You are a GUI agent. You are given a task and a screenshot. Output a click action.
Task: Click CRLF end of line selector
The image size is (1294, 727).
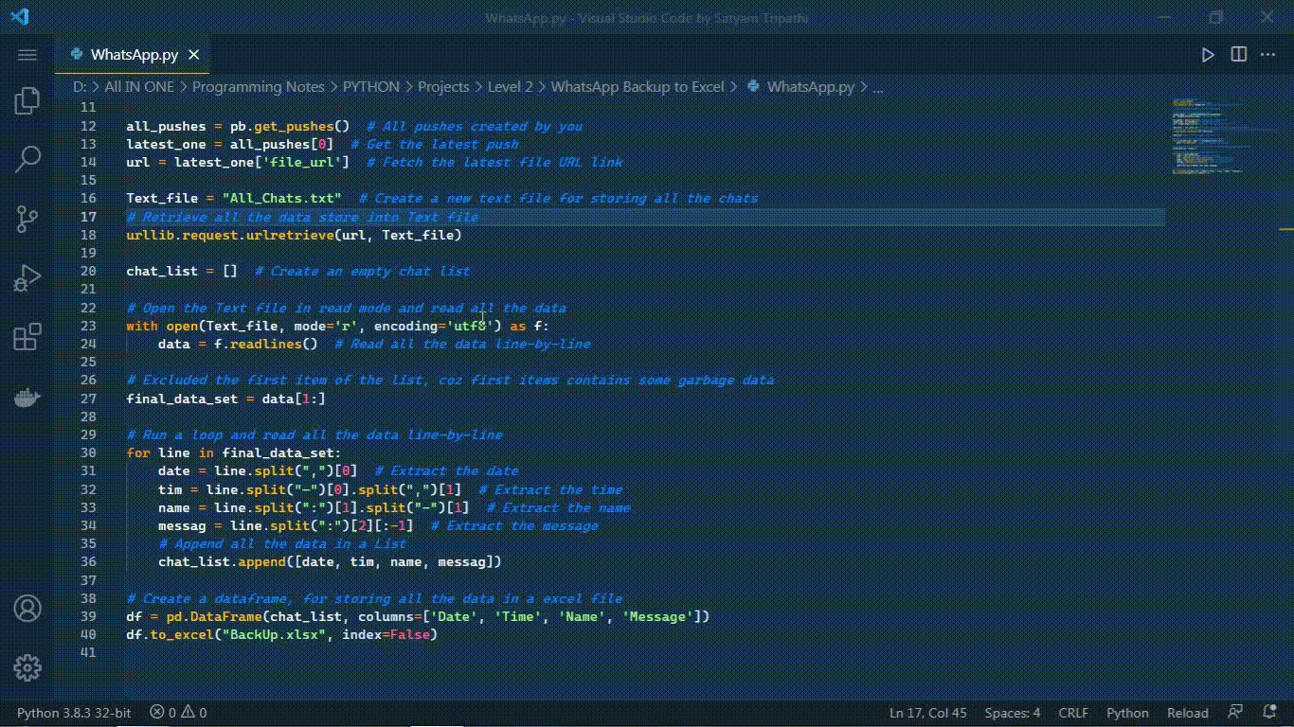pos(1073,713)
